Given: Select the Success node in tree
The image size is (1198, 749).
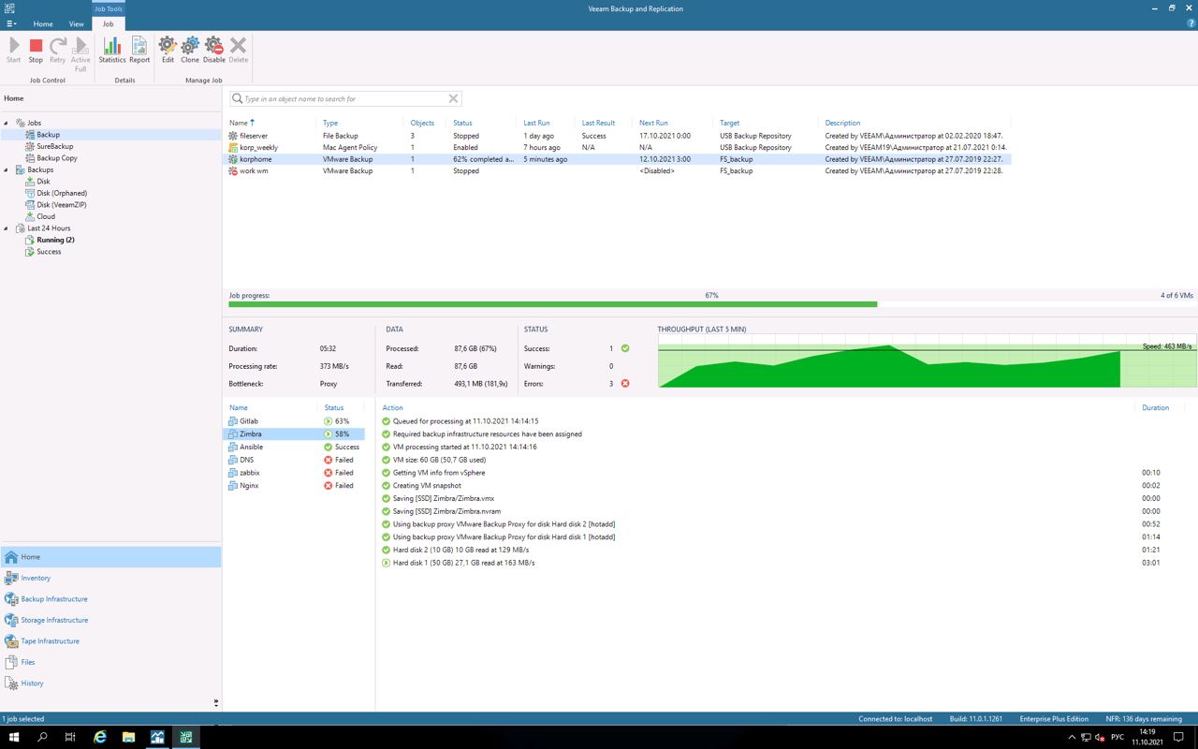Looking at the screenshot, I should coord(49,252).
